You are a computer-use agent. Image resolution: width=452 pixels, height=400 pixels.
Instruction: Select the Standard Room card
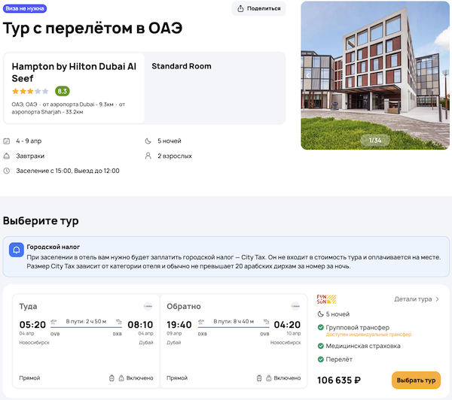215,87
